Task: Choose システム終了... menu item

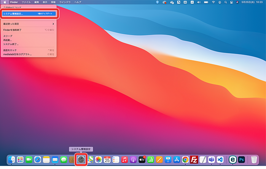Action: tap(29, 44)
